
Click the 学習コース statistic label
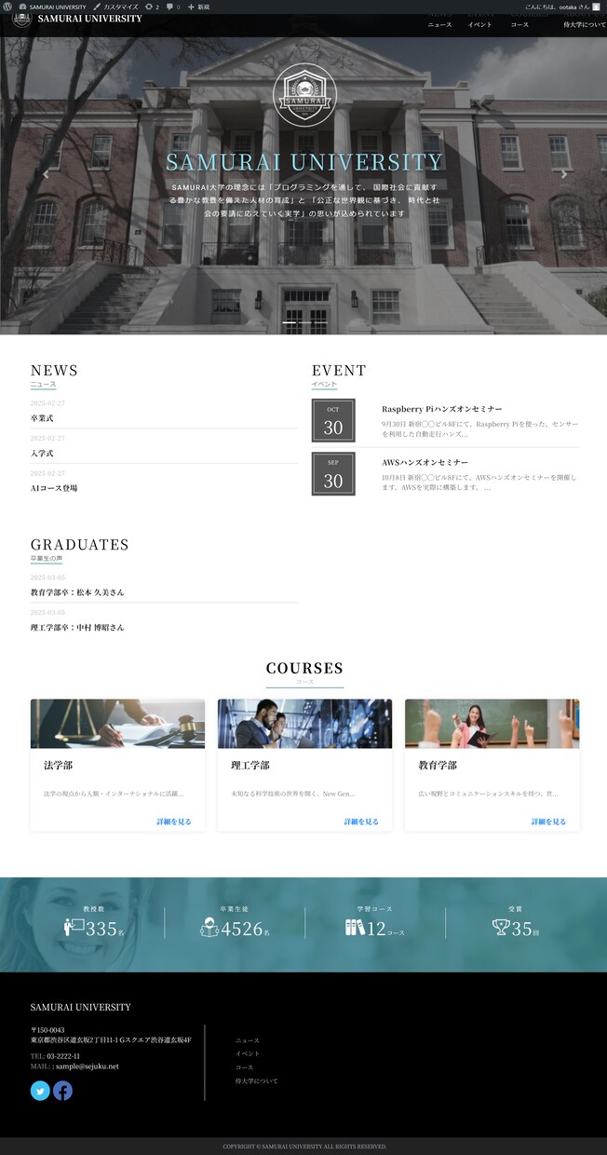point(375,908)
